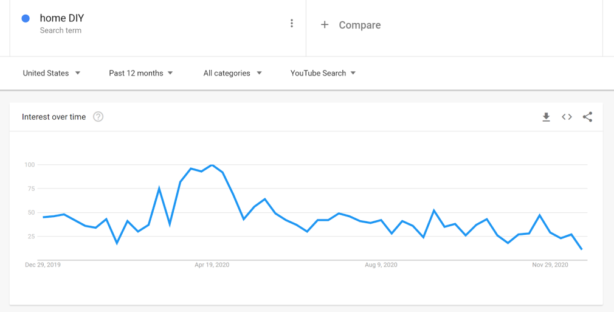Open the embed code icon
The height and width of the screenshot is (312, 614).
tap(567, 117)
